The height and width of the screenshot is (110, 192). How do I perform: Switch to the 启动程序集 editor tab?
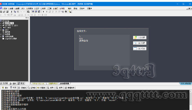coord(64,84)
